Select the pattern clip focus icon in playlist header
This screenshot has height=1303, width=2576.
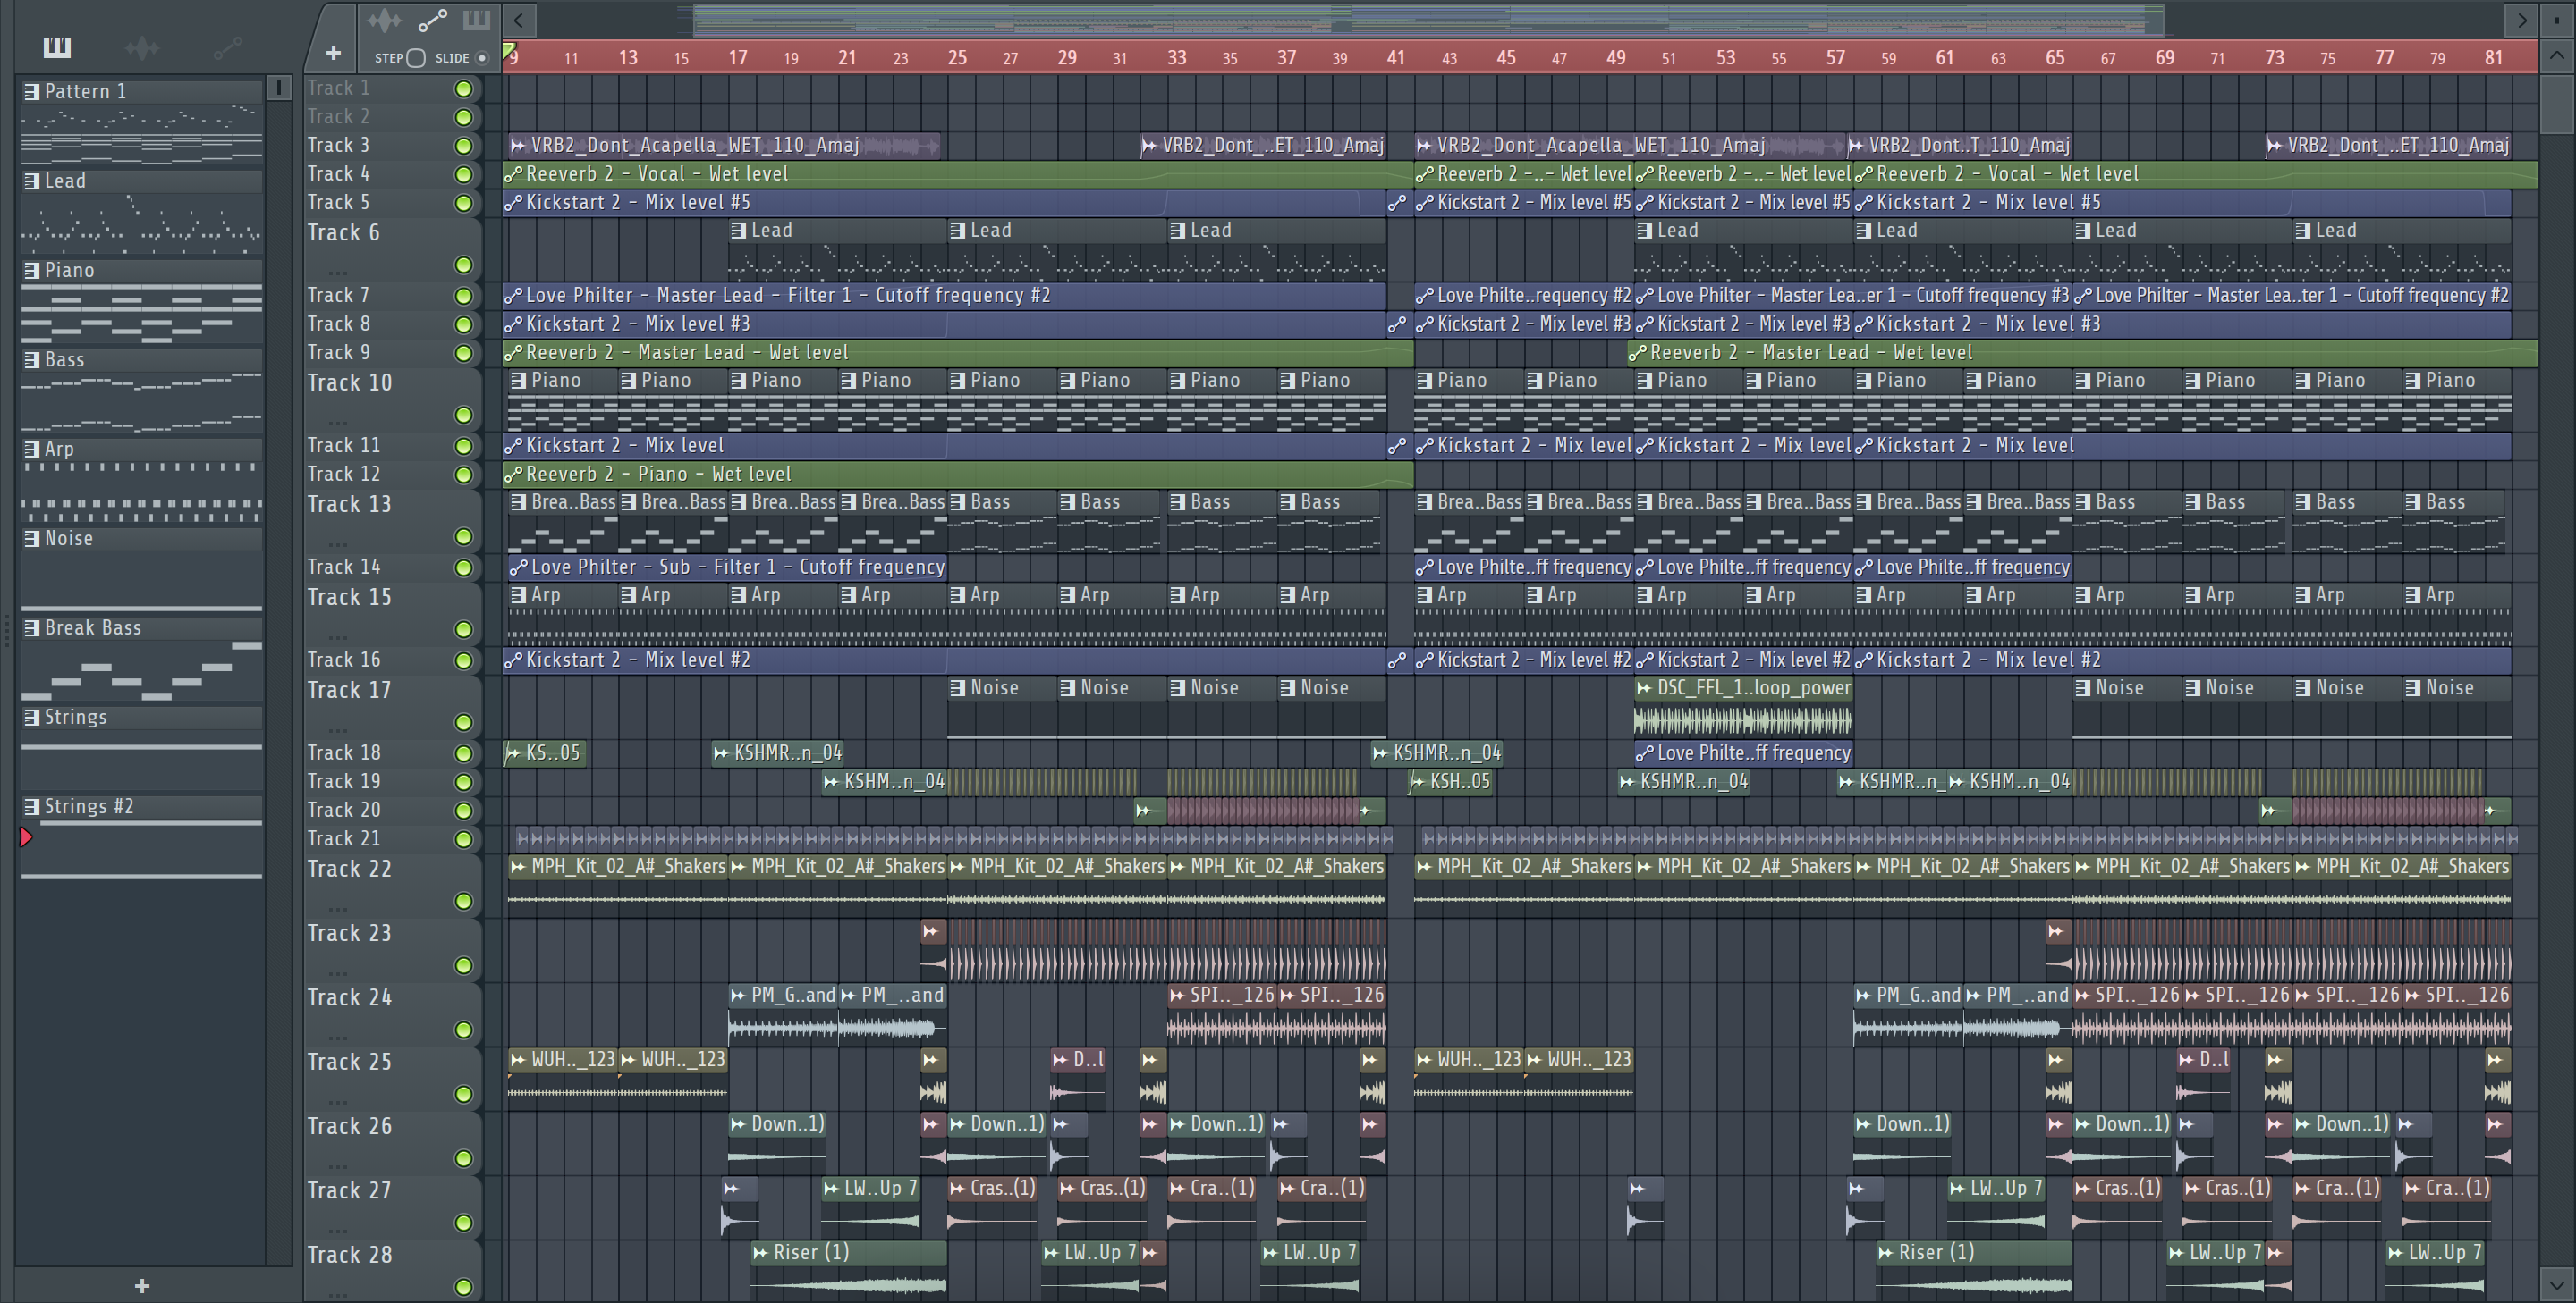coord(477,19)
